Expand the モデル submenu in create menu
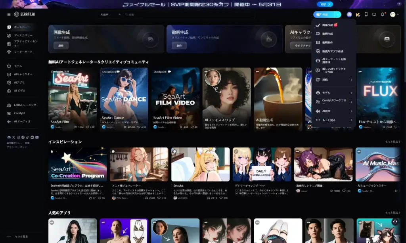Image resolution: width=406 pixels, height=243 pixels. click(x=352, y=93)
